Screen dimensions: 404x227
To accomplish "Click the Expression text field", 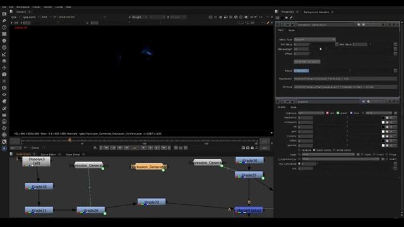I will click(x=345, y=79).
